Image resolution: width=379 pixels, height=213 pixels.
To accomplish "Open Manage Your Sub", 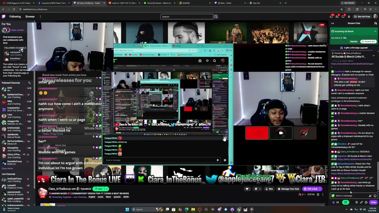I will pyautogui.click(x=288, y=189).
